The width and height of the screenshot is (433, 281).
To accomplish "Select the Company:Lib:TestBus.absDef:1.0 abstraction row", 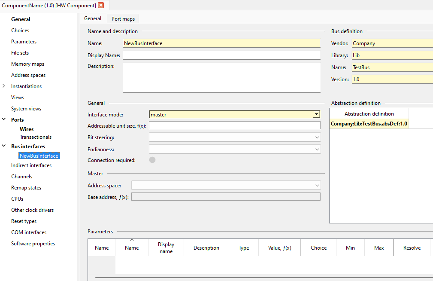I will click(369, 124).
